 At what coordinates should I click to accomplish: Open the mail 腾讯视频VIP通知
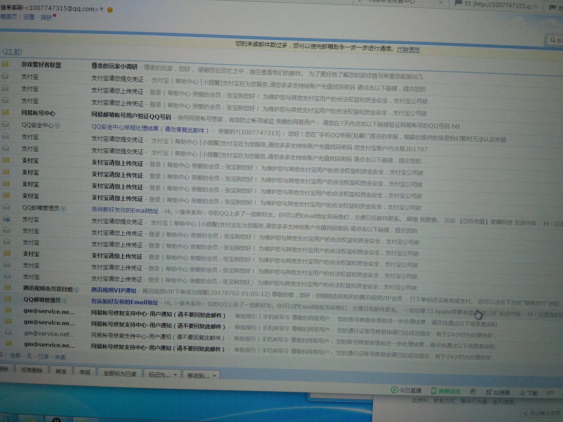114,290
